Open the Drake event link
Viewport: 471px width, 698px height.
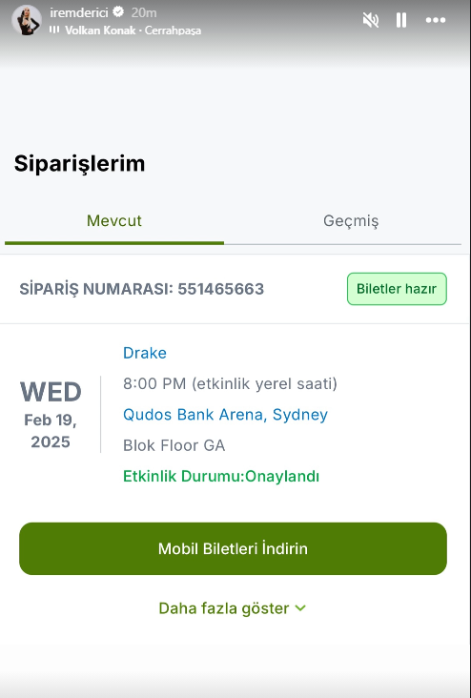(x=145, y=353)
